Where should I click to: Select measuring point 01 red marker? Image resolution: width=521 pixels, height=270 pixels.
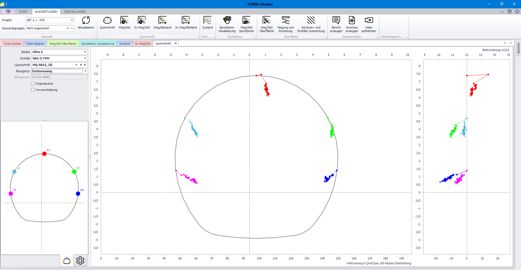(45, 154)
